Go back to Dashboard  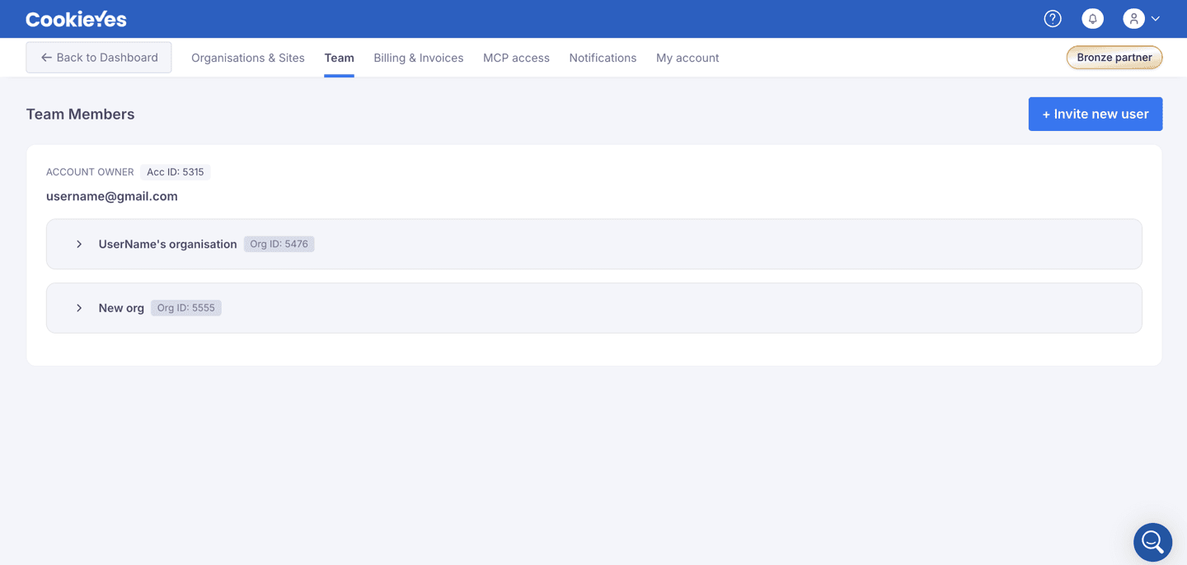pos(99,58)
